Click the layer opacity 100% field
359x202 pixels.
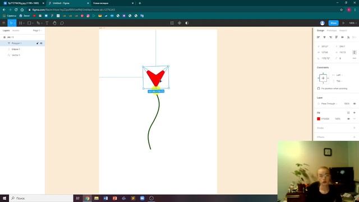347,104
